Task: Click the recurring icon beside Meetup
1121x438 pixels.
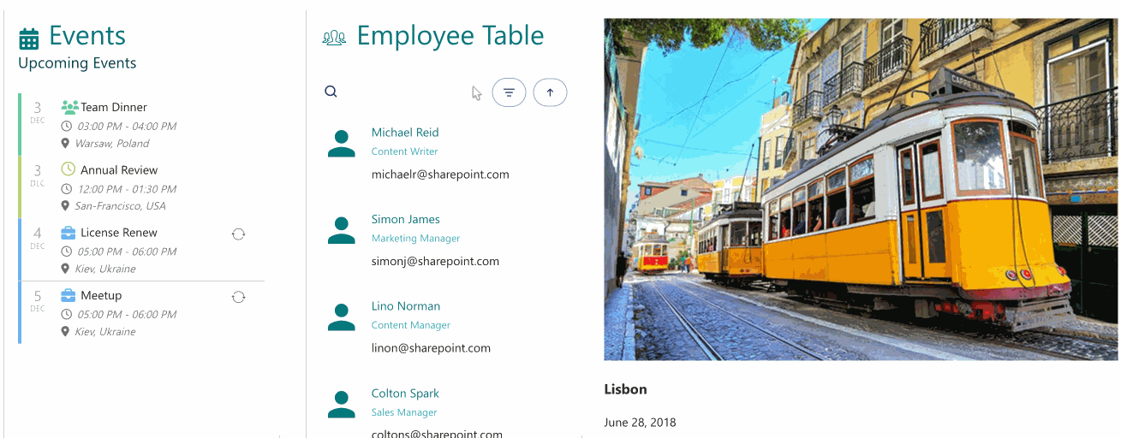Action: (x=239, y=297)
